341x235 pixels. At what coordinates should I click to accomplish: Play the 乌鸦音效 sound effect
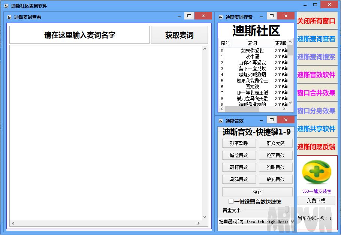[239, 179]
